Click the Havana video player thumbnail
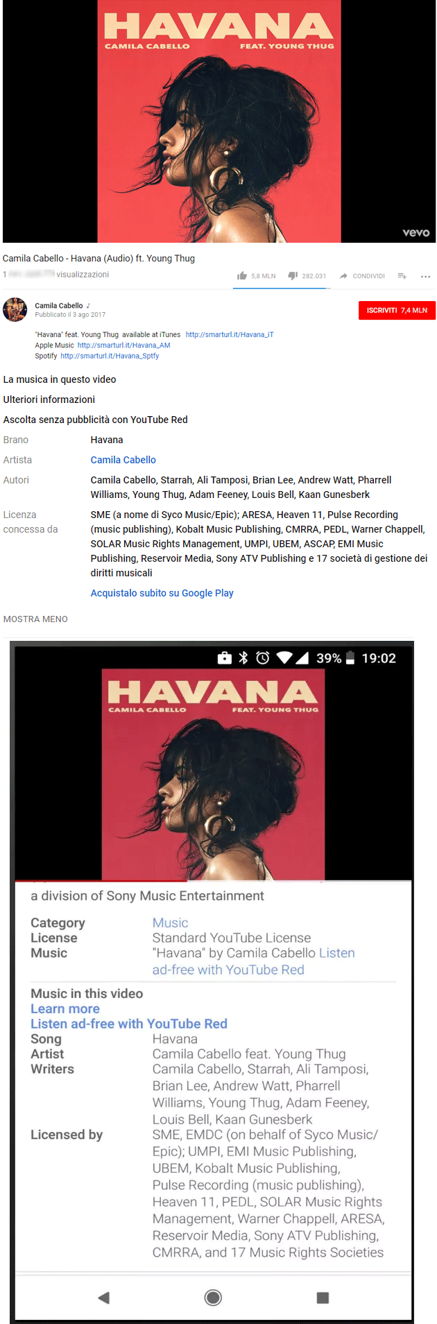This screenshot has width=437, height=1324. pyautogui.click(x=219, y=121)
